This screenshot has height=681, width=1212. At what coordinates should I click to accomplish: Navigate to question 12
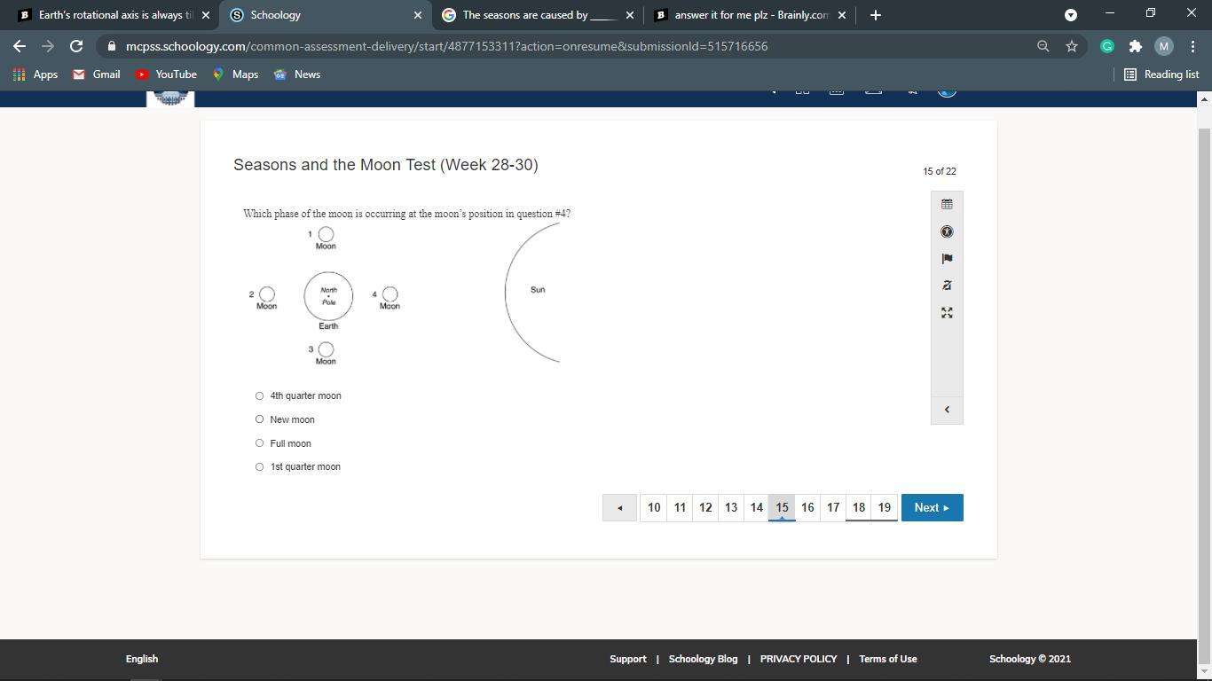[x=705, y=507]
